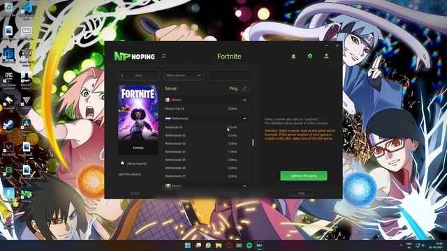Open the Overwolf desktop shortcut
Viewport: 447px width, 251px height.
point(8,102)
